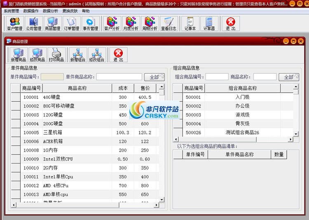309x220 pixels.
Task: Open the 数据分析 menu
Action: [50, 11]
